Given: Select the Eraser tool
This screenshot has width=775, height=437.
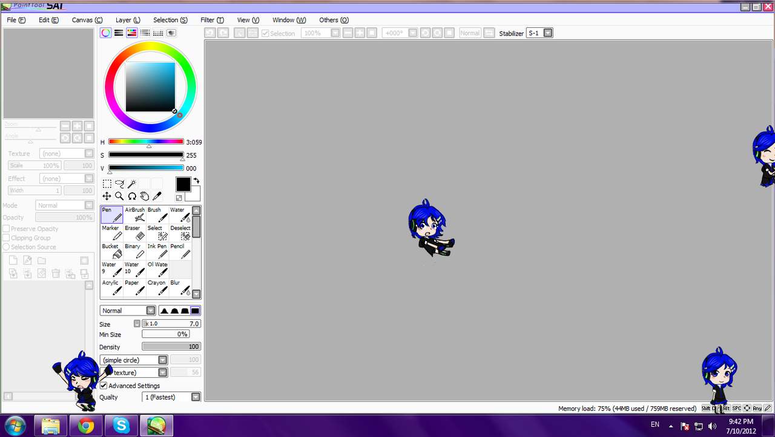Looking at the screenshot, I should pyautogui.click(x=135, y=233).
